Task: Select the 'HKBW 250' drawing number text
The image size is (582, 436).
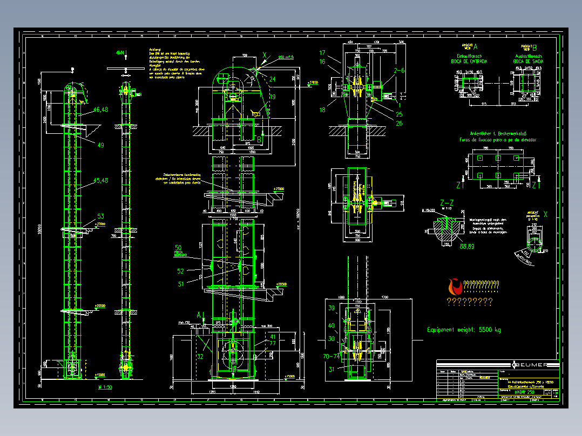Action: (524, 392)
